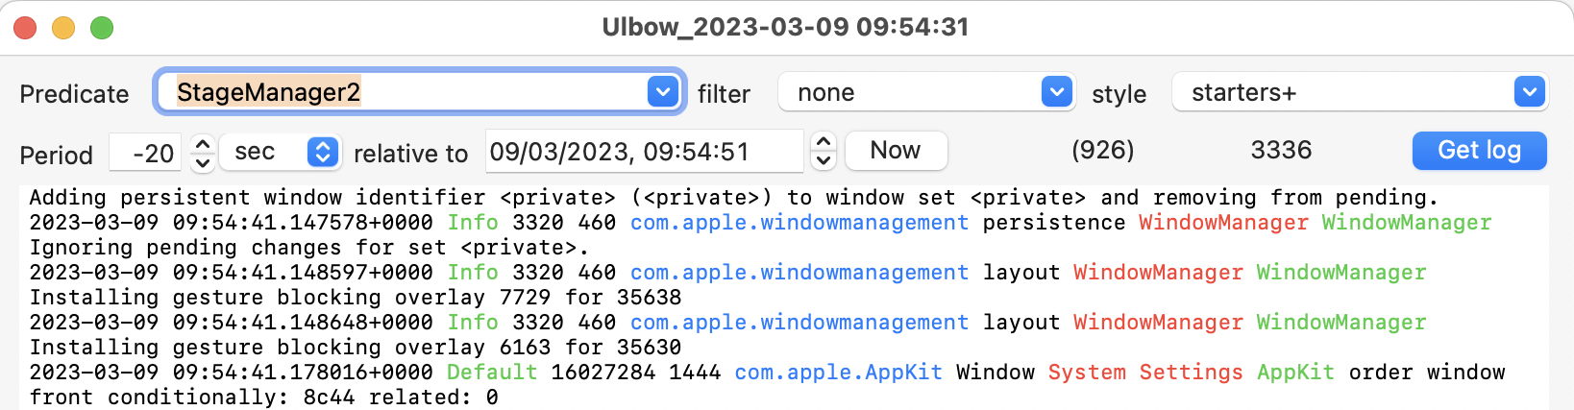
Task: Click the relative to date-time field
Action: pos(644,152)
